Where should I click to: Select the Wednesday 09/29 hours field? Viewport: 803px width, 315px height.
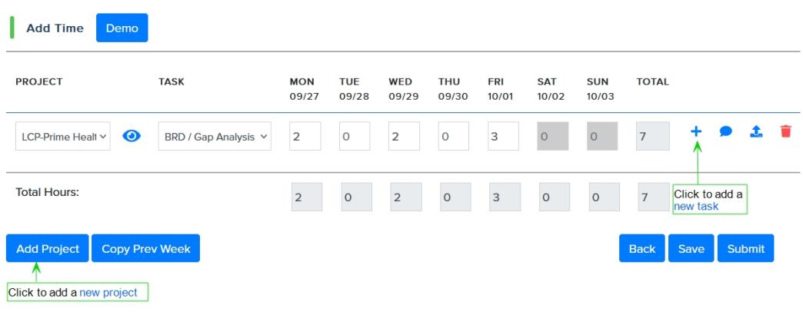click(x=404, y=136)
